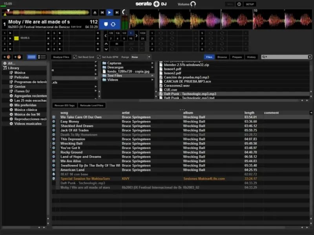Click the Analyze Files button
The height and width of the screenshot is (235, 314).
click(x=61, y=57)
